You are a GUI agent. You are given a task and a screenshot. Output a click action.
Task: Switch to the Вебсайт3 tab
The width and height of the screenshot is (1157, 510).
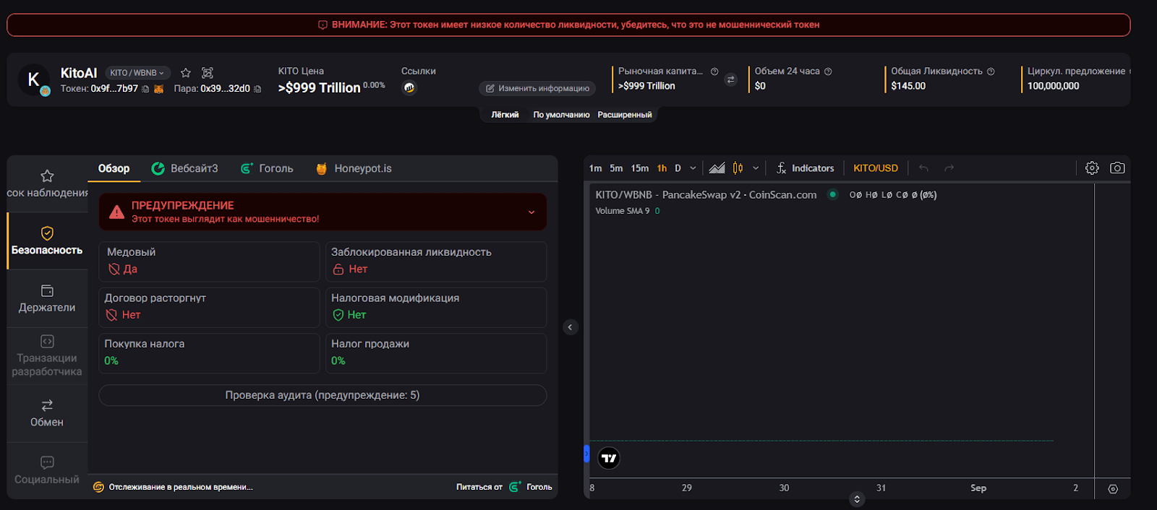tap(185, 168)
